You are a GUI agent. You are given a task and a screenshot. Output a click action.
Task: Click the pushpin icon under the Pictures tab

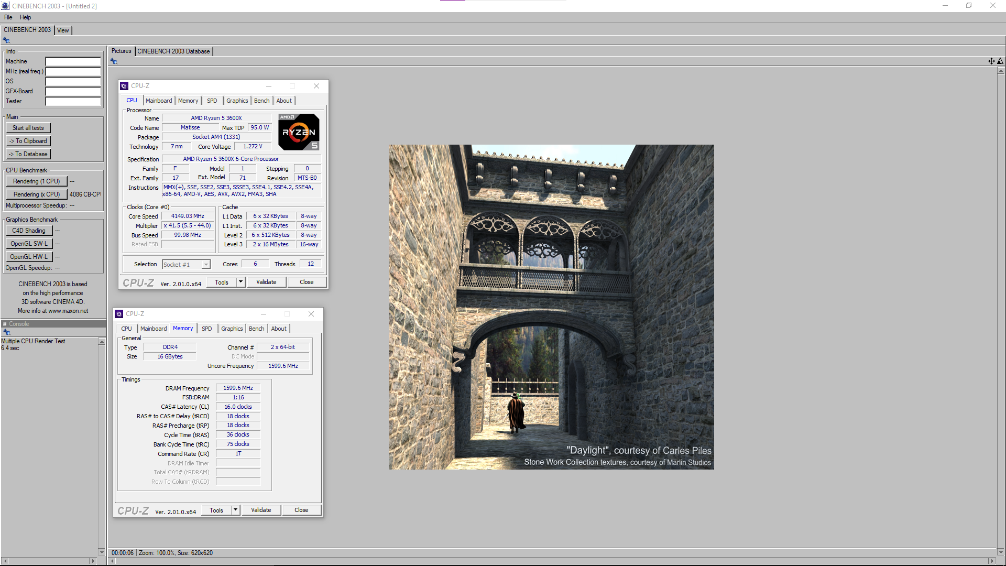pos(114,61)
